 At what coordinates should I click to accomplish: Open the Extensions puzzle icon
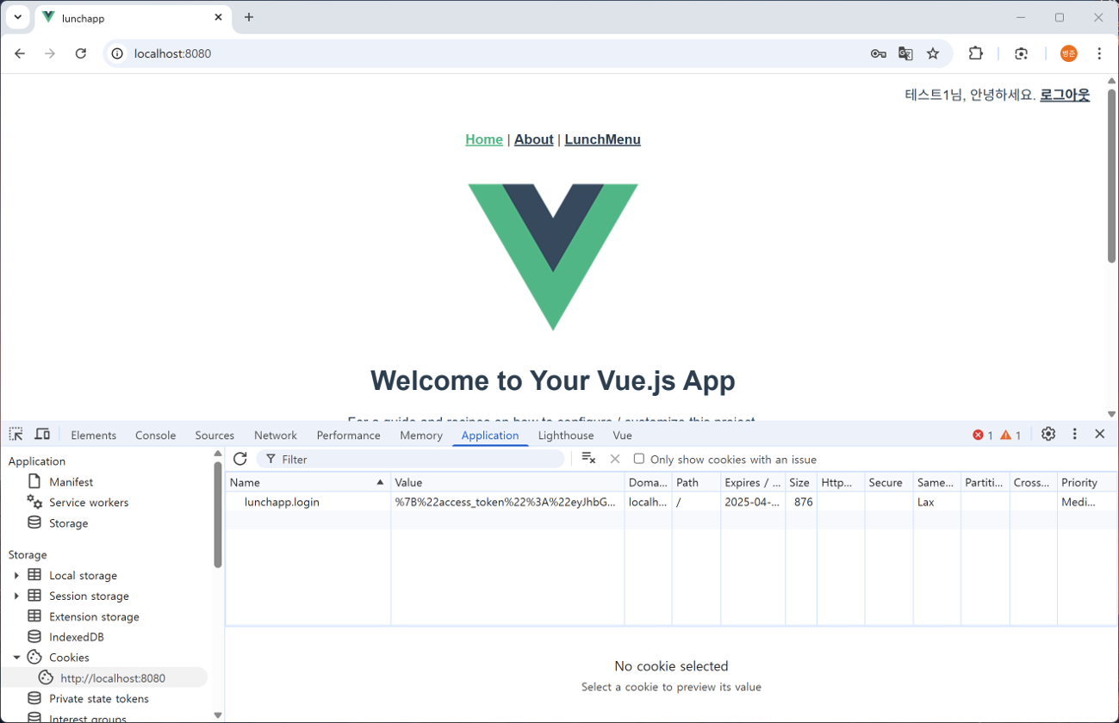[976, 53]
